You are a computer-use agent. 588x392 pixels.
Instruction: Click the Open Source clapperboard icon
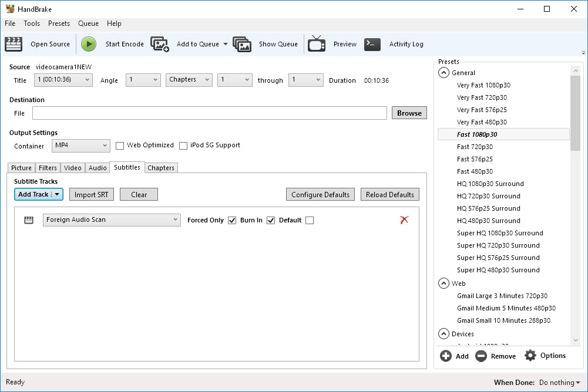click(14, 44)
